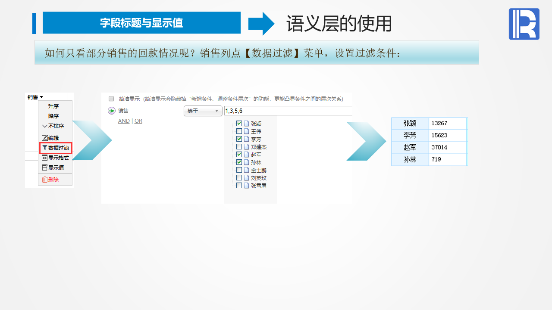Click the 赵军 cell in the result table
552x310 pixels.
pos(410,147)
